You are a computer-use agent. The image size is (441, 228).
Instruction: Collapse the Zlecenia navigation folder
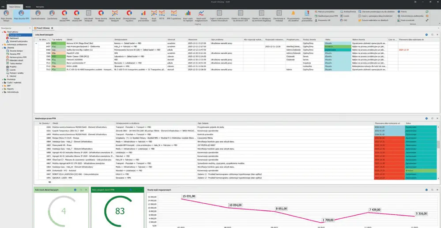tap(2, 48)
